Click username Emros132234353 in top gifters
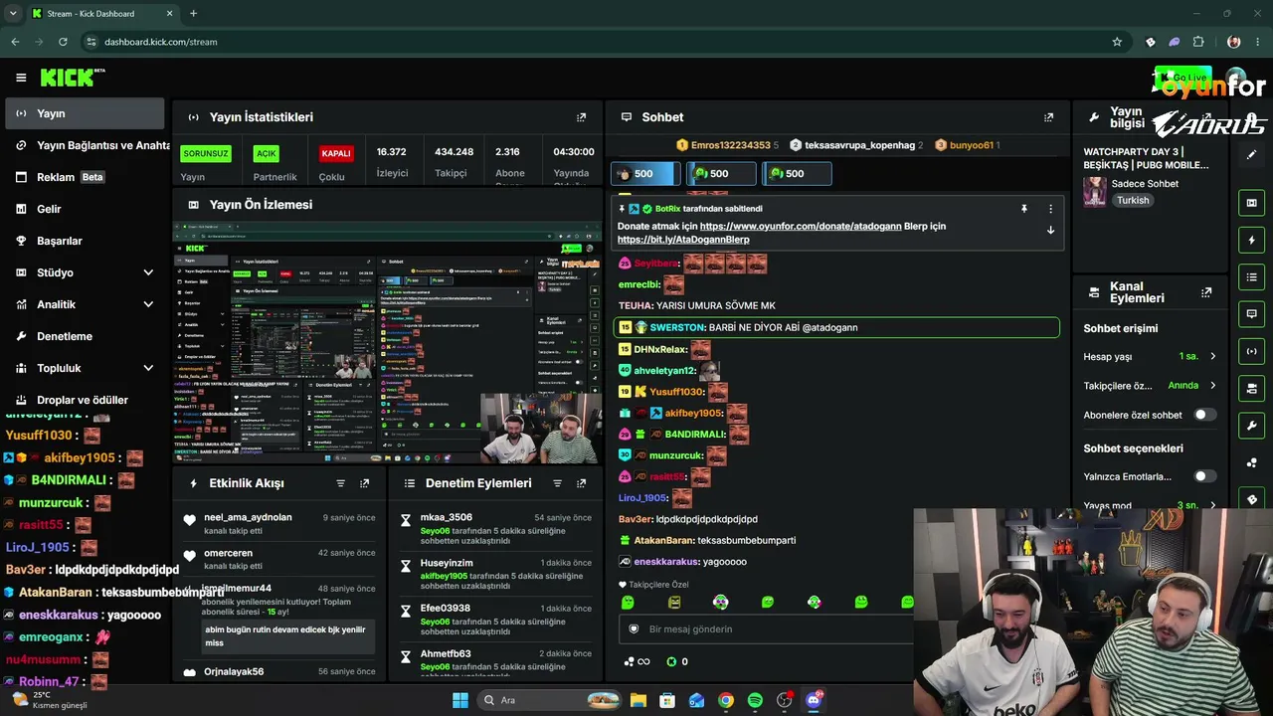Screen dimensions: 1273x716 [x=731, y=145]
